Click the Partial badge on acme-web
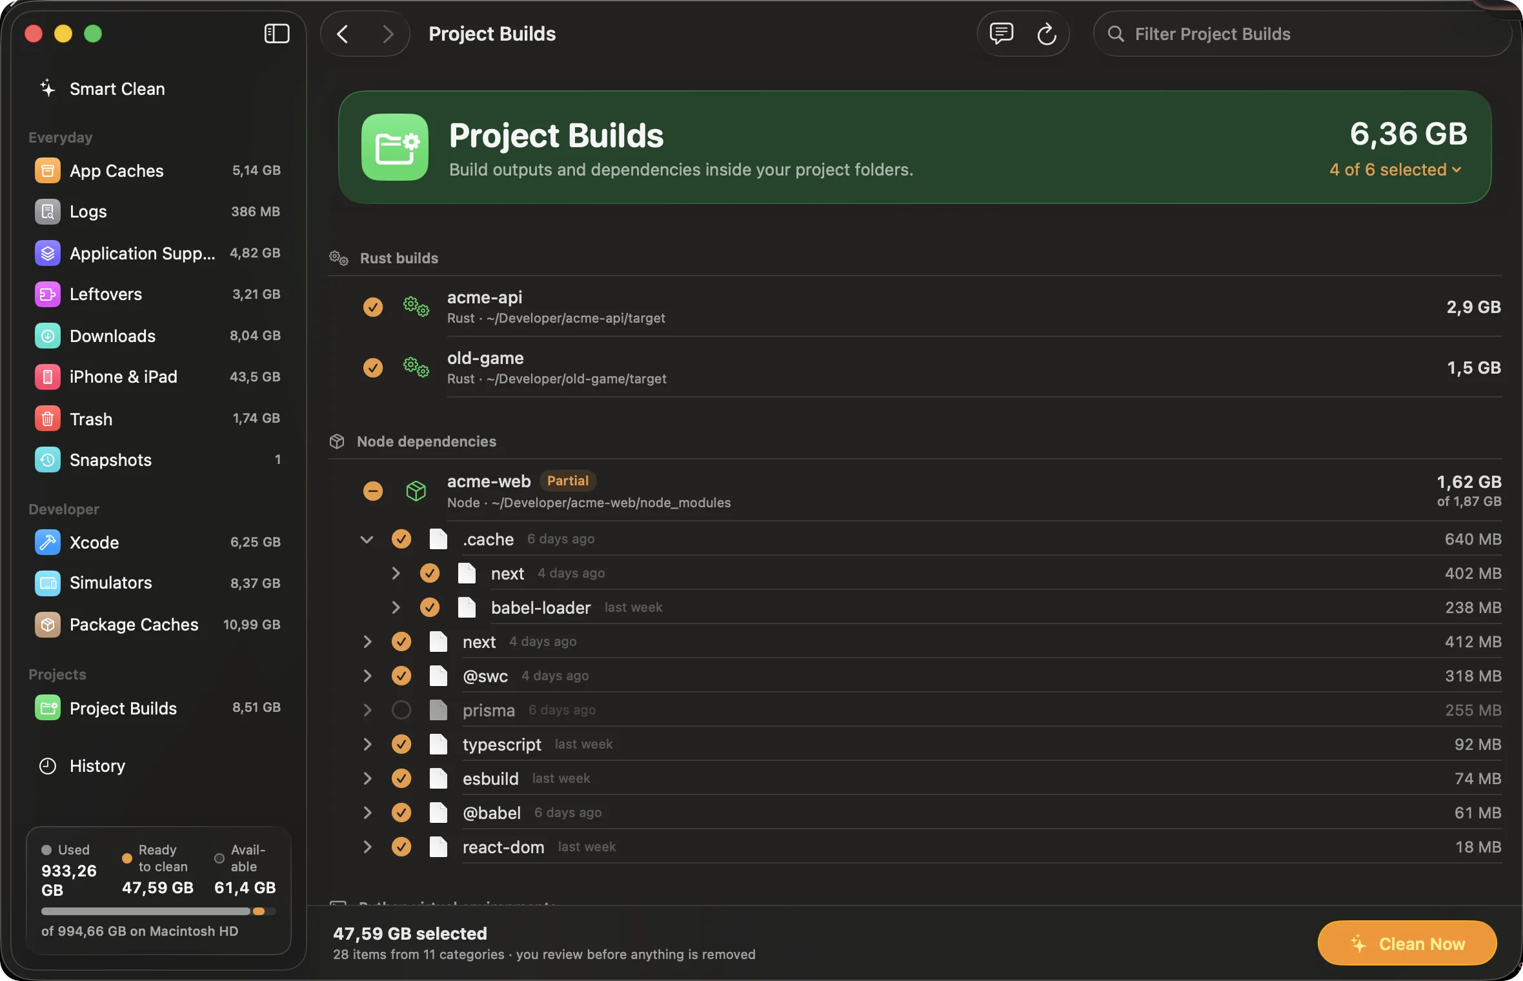This screenshot has height=981, width=1523. coord(567,481)
